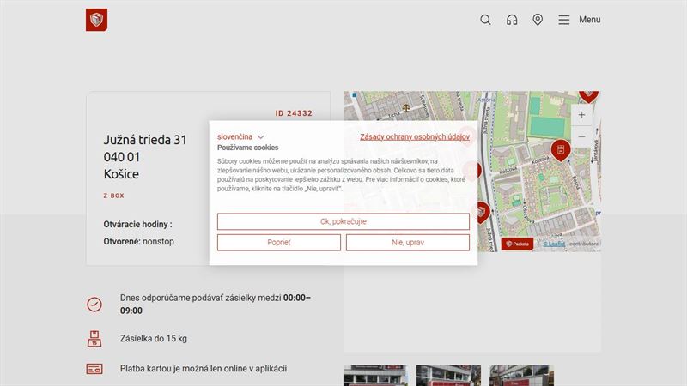Click the Packeta badge on map
The image size is (687, 386).
point(517,244)
